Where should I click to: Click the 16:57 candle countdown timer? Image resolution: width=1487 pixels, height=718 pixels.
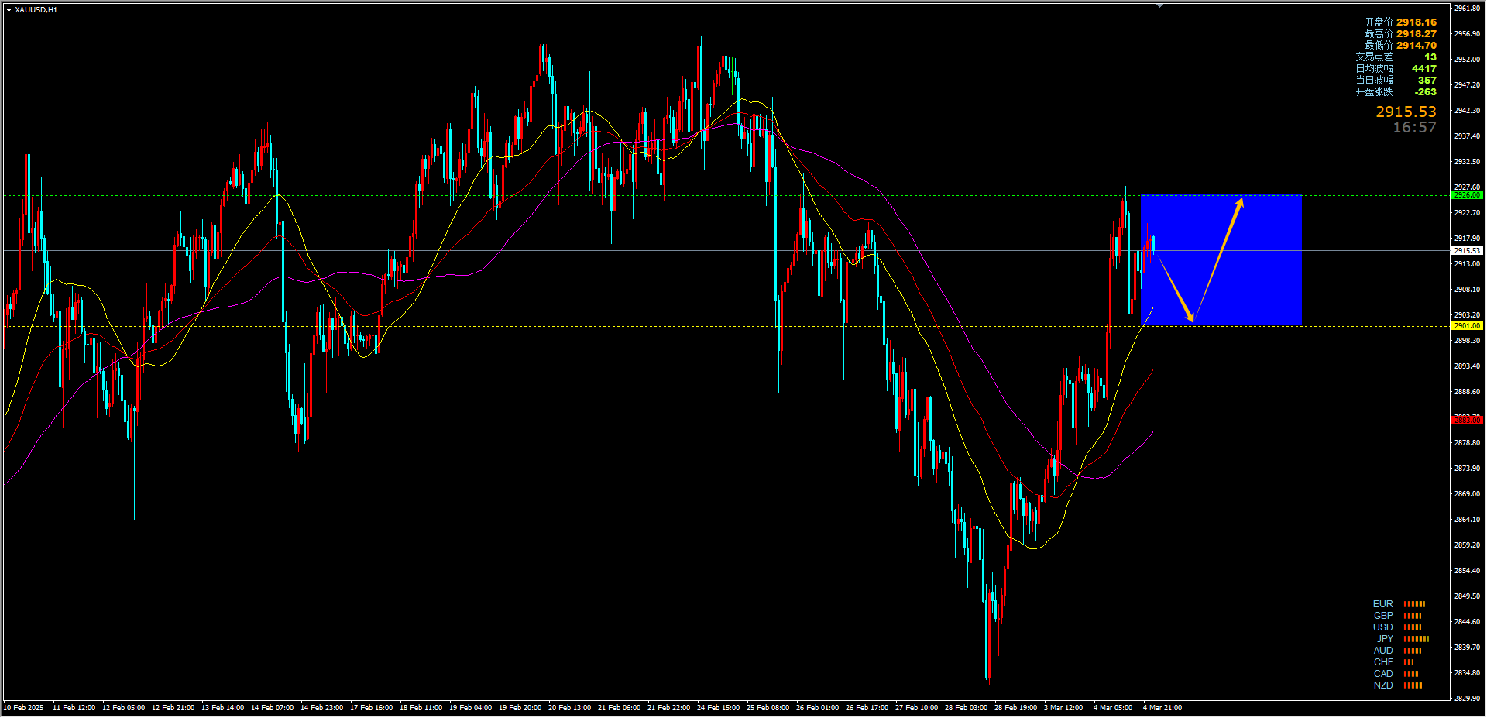(1414, 128)
